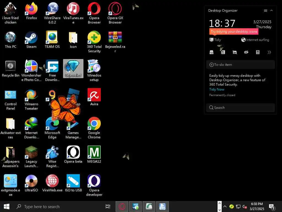Open the notification Action Center

point(272,207)
